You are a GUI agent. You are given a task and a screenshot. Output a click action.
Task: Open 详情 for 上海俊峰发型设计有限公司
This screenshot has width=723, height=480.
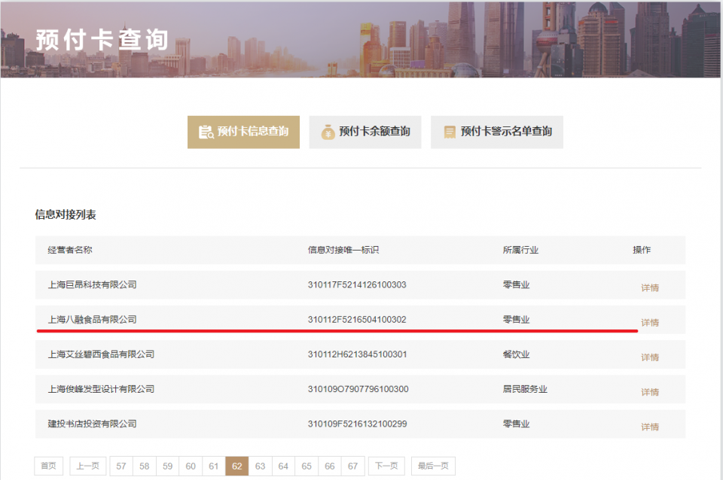[x=649, y=392]
